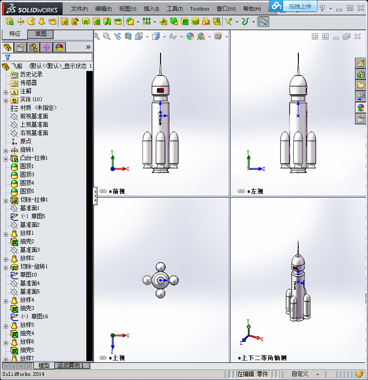Select the Extruded Cut tool icon
Image resolution: width=368 pixels, height=380 pixels.
tap(64, 21)
